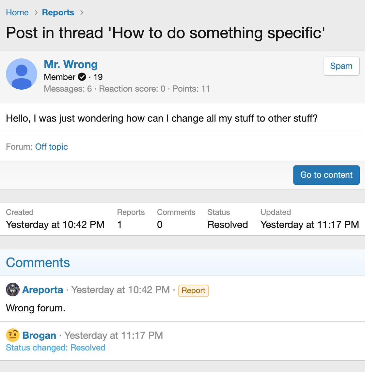Click the verified checkmark badge beside Member
Image resolution: width=365 pixels, height=372 pixels.
tap(82, 77)
